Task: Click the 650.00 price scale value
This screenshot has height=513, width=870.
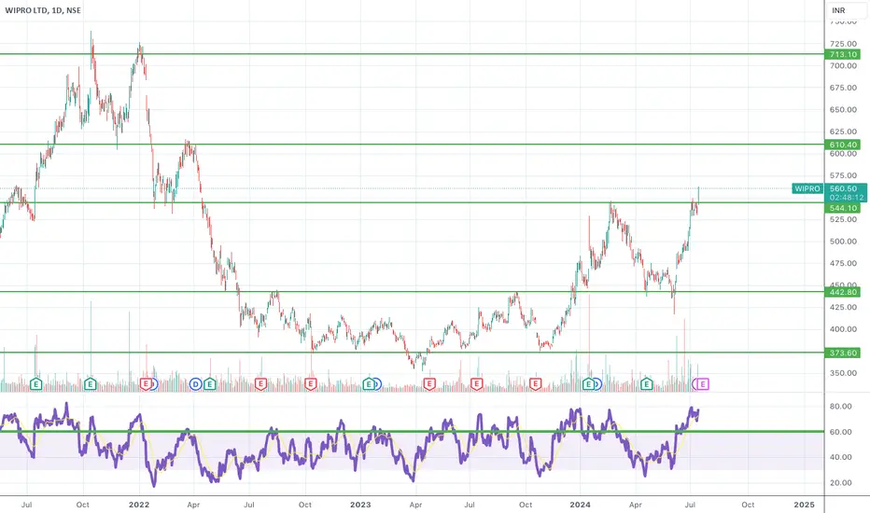Action: (x=843, y=109)
